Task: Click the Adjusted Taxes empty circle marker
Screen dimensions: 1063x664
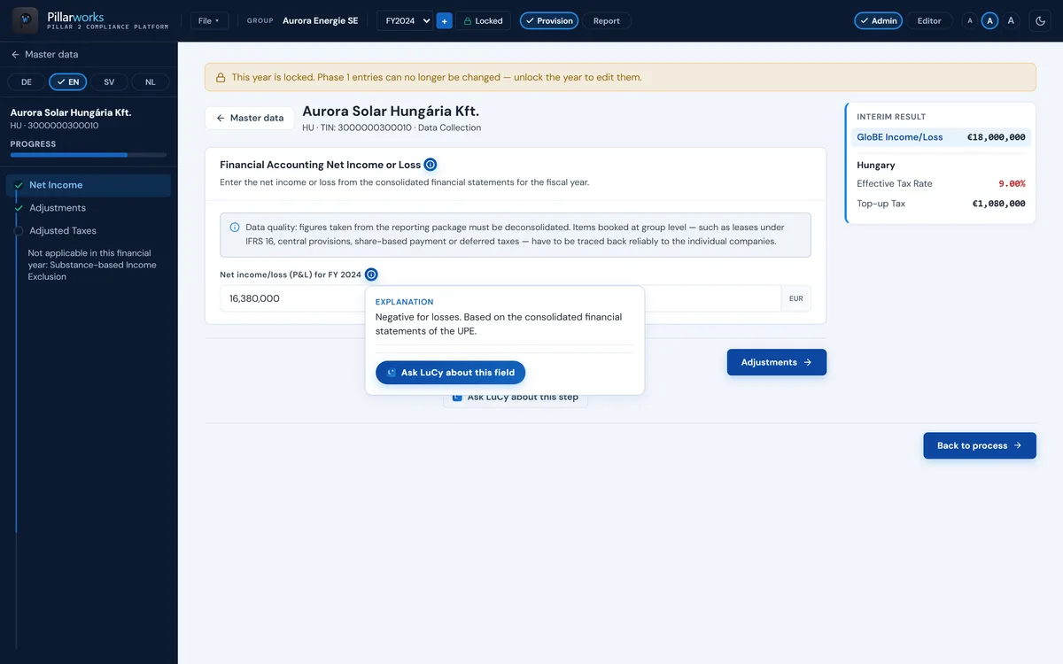Action: tap(18, 230)
